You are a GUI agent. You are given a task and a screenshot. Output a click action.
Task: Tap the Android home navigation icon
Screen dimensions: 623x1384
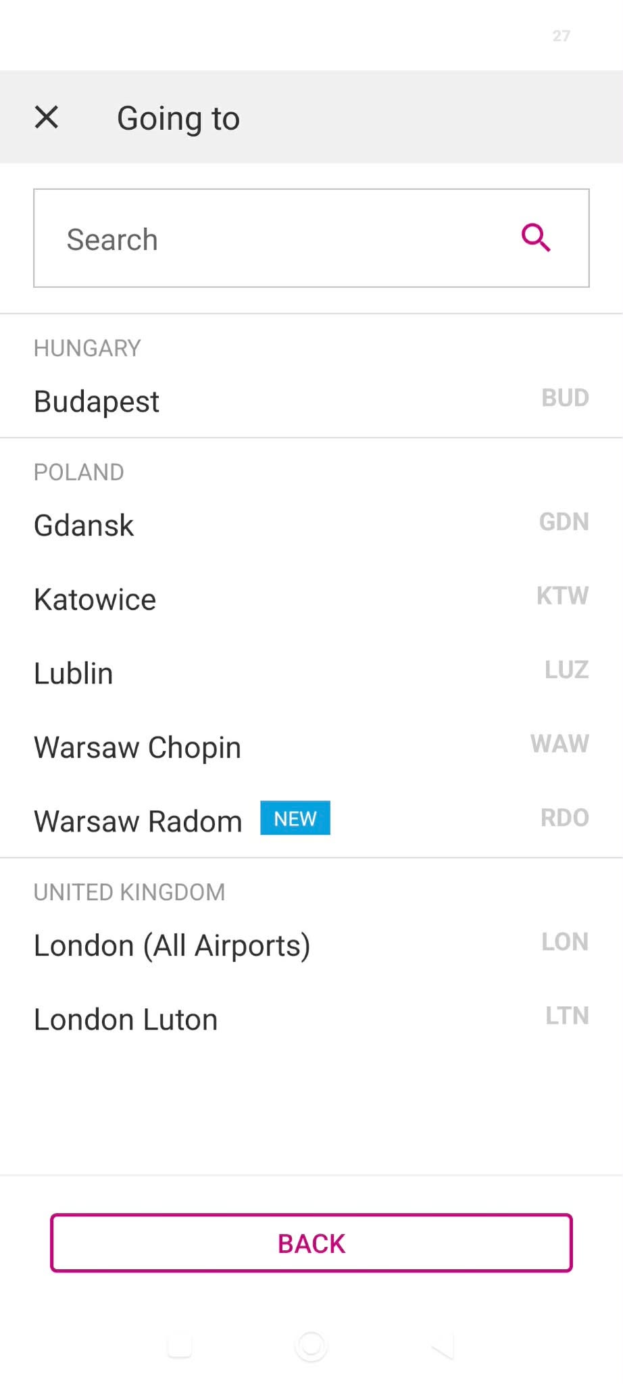click(311, 1345)
